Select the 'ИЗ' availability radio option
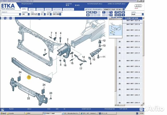 coord(76,5)
